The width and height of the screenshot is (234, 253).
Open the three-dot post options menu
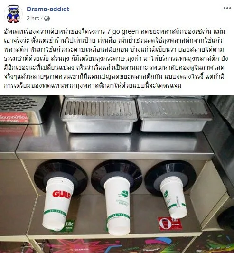pyautogui.click(x=227, y=8)
